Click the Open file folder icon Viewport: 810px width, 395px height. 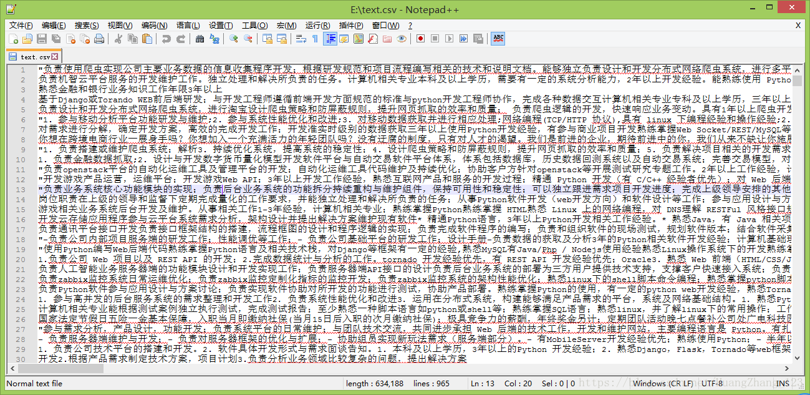coord(27,39)
